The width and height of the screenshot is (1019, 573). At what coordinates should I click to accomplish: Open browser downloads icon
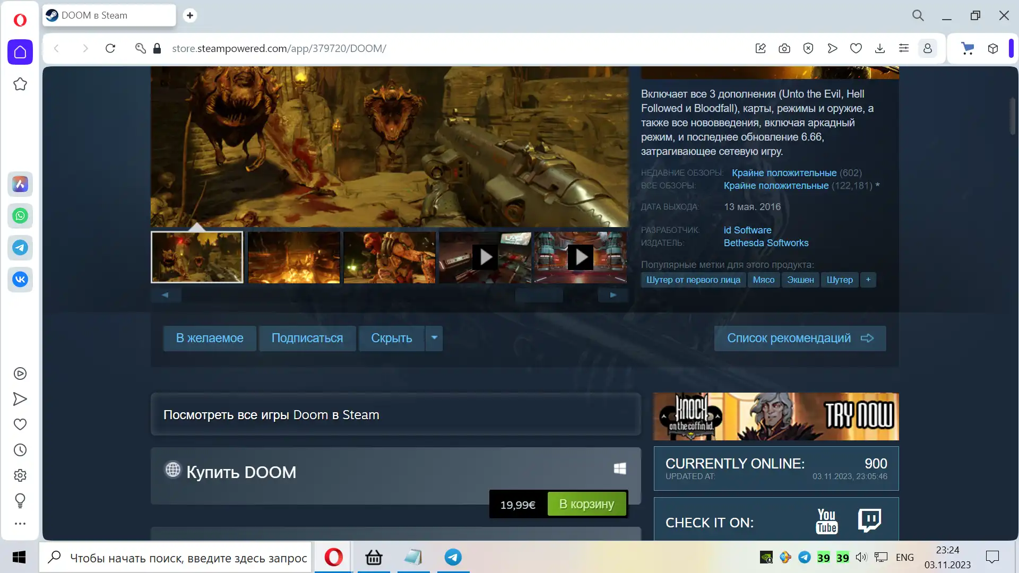click(x=880, y=48)
